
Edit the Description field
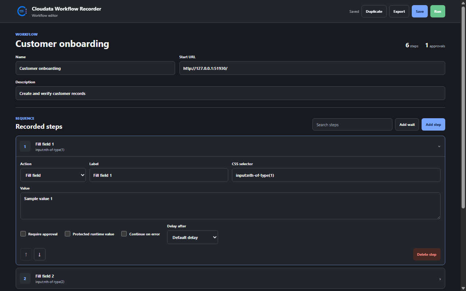230,93
